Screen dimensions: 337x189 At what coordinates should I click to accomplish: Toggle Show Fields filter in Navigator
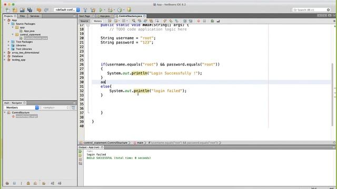tap(14, 183)
